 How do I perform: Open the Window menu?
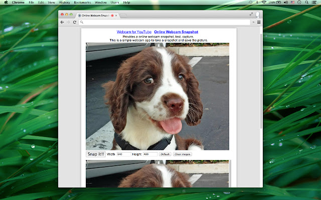click(x=101, y=2)
